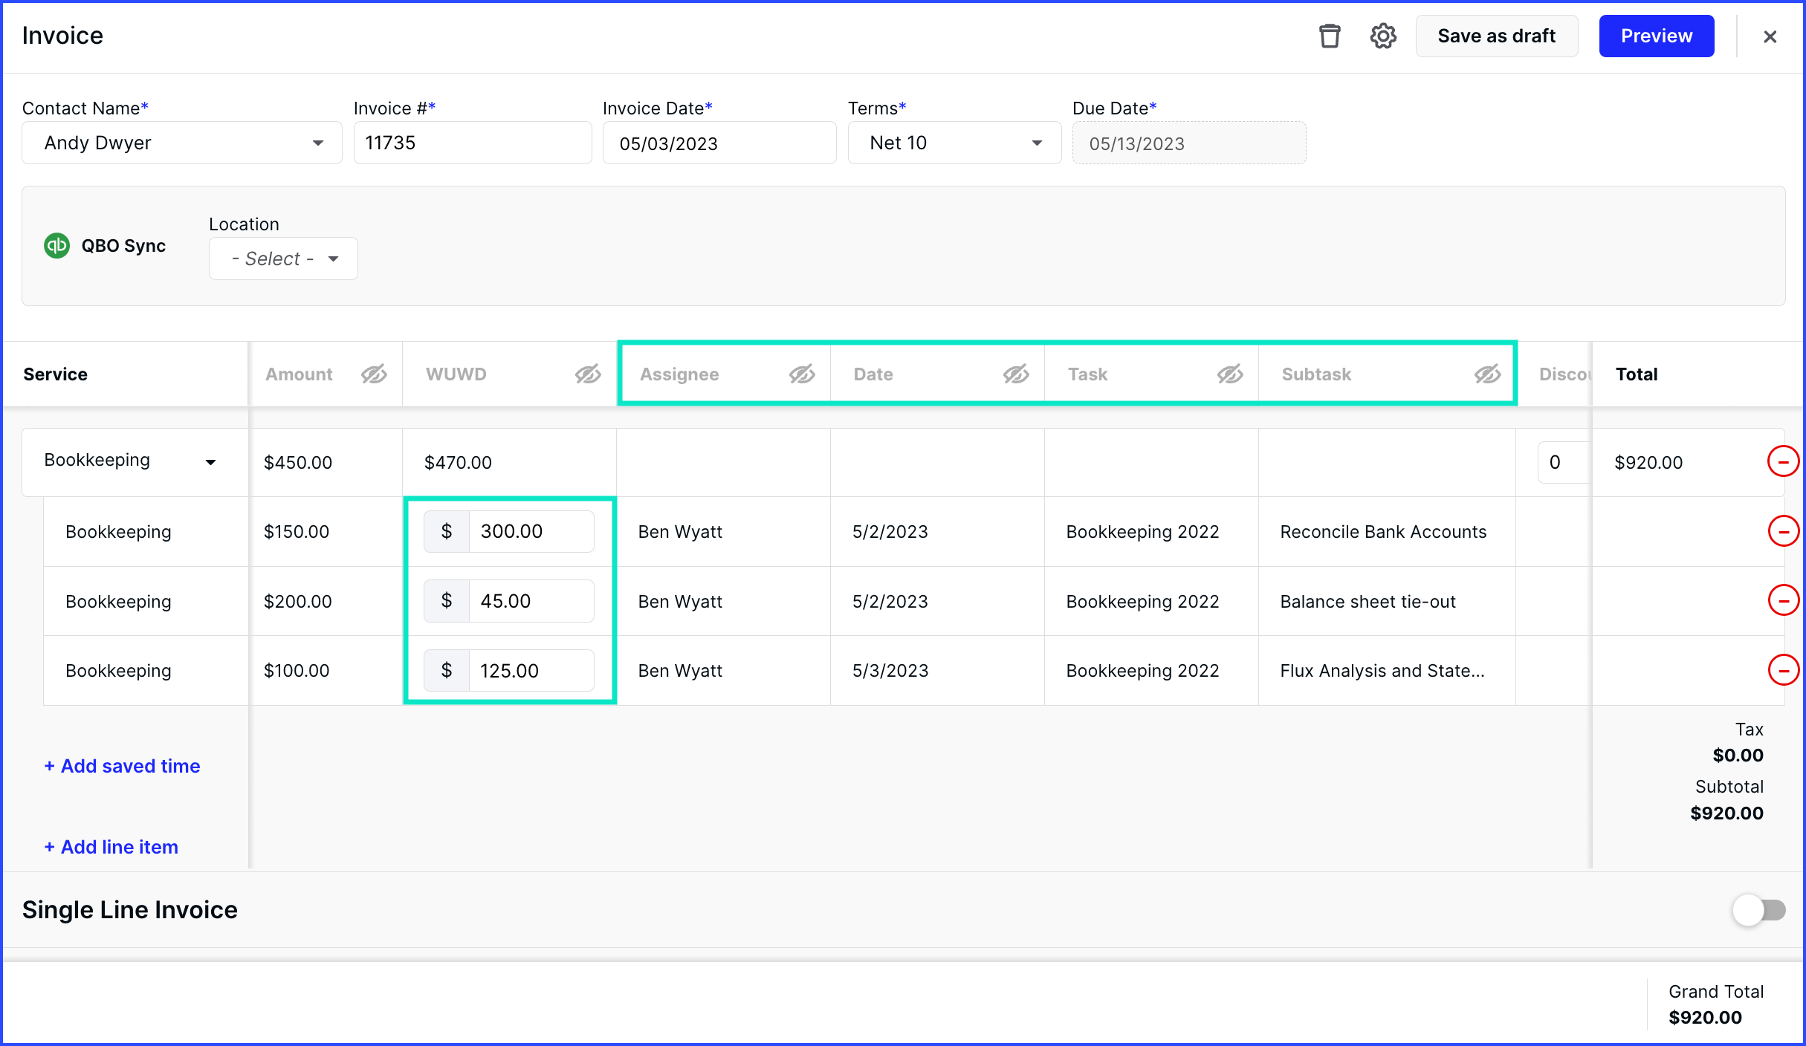
Task: Toggle visibility of WUWD column
Action: pyautogui.click(x=588, y=374)
